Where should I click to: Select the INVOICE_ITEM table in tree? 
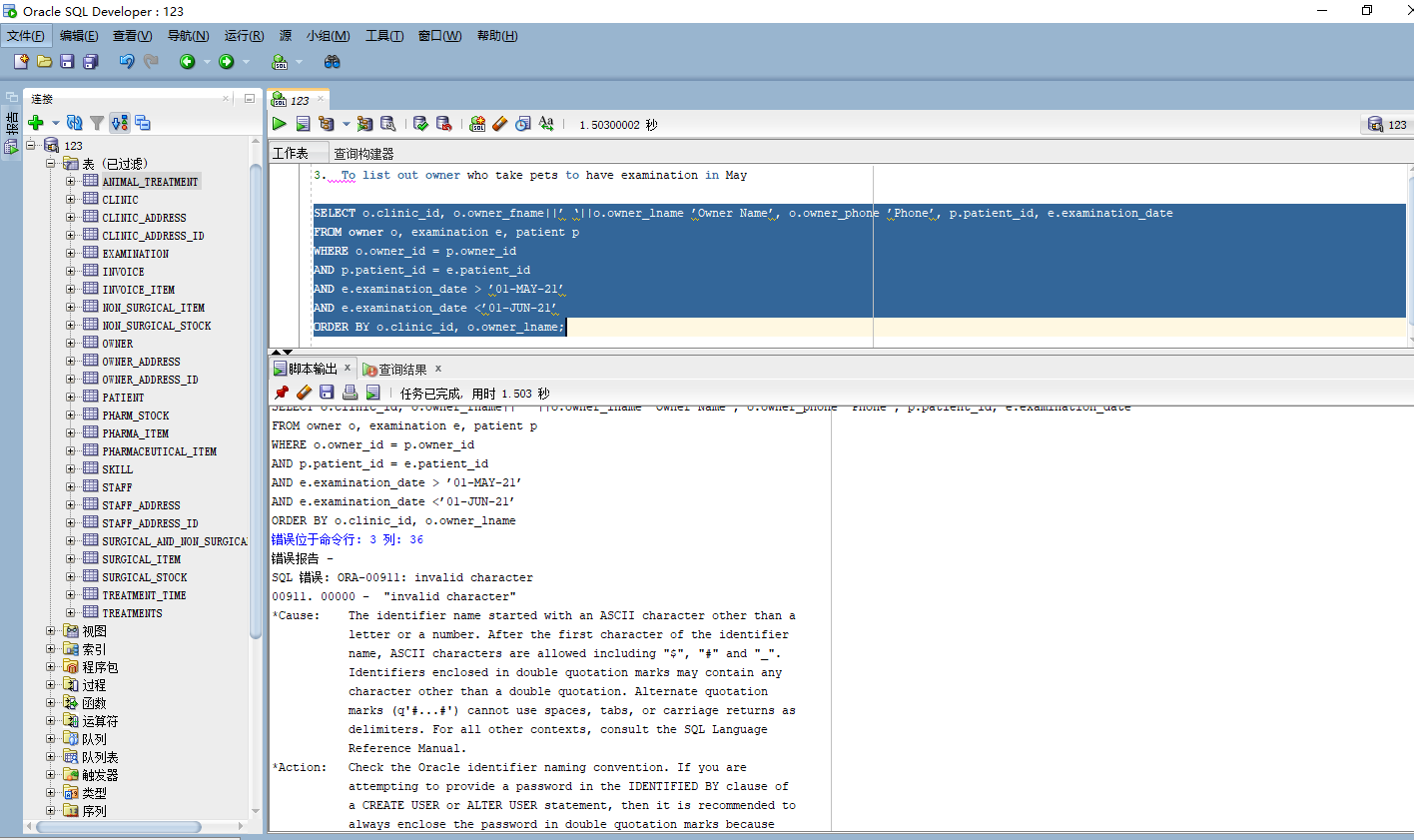(x=138, y=290)
